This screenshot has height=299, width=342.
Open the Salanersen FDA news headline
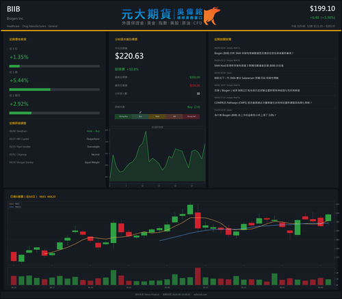(246, 78)
